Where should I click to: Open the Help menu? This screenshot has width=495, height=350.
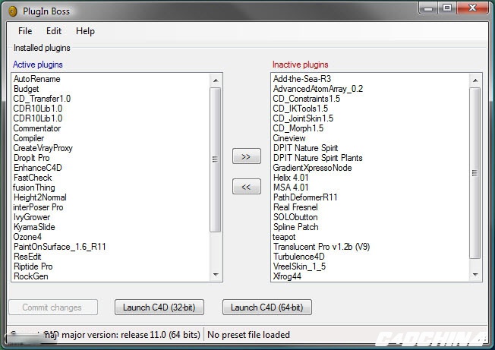point(85,31)
